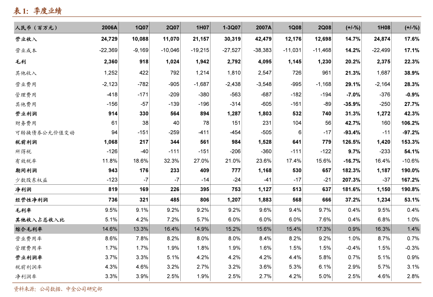Click the 2006A column header
The image size is (433, 297).
(x=109, y=28)
